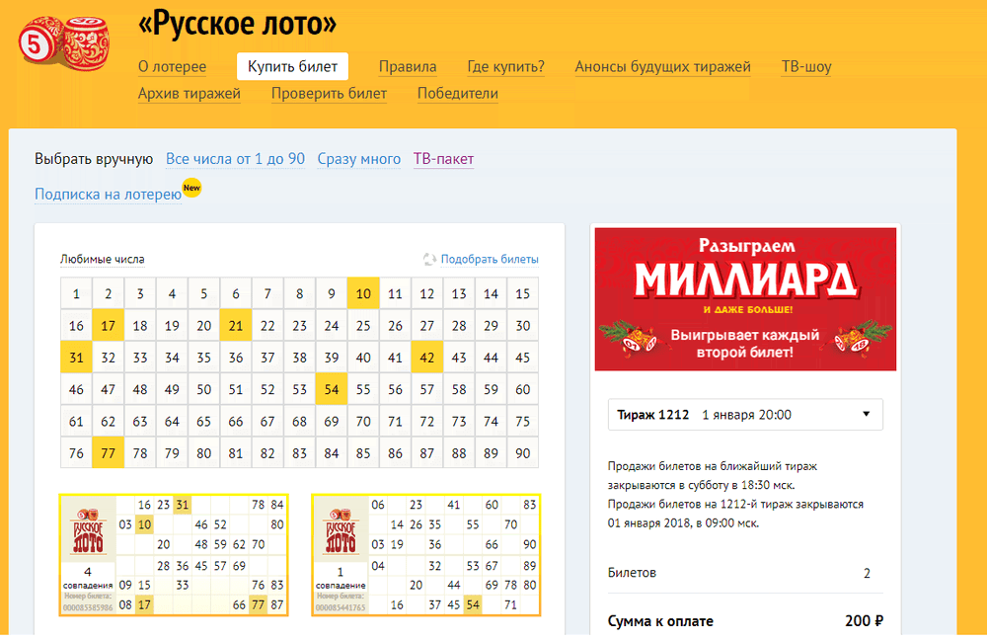The image size is (987, 640).
Task: Choose number 63 in the number grid
Action: (140, 422)
